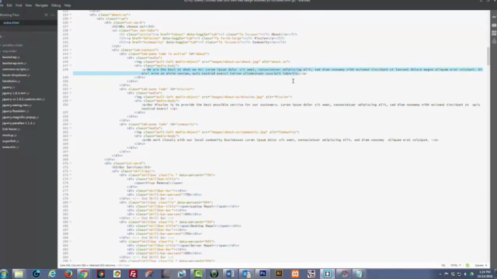Collapse code fold at line 134
497x279 pixels.
click(x=71, y=15)
